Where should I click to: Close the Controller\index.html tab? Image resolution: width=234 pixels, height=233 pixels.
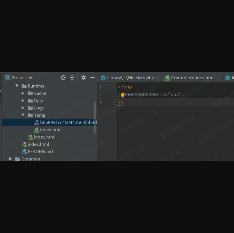point(218,78)
